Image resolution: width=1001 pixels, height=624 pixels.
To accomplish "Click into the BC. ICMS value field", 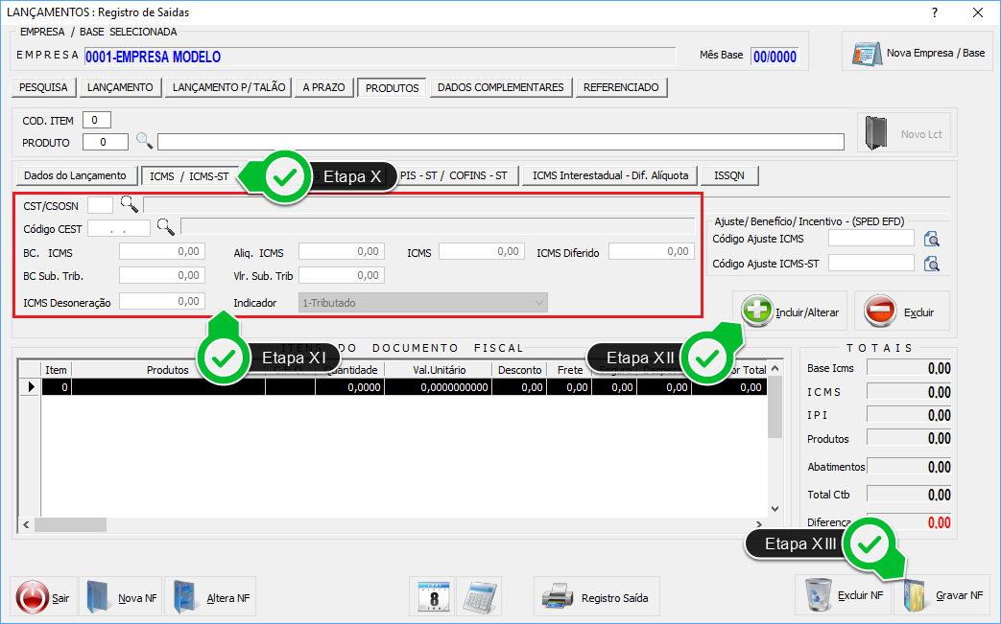I will pos(162,252).
